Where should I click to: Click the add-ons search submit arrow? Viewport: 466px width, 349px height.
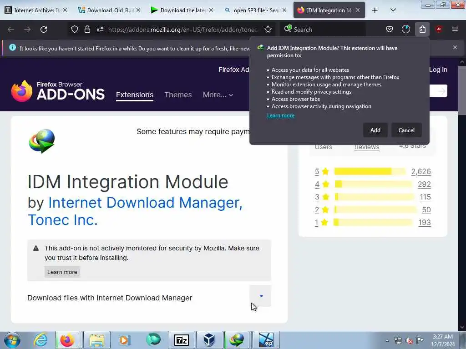pos(441,91)
